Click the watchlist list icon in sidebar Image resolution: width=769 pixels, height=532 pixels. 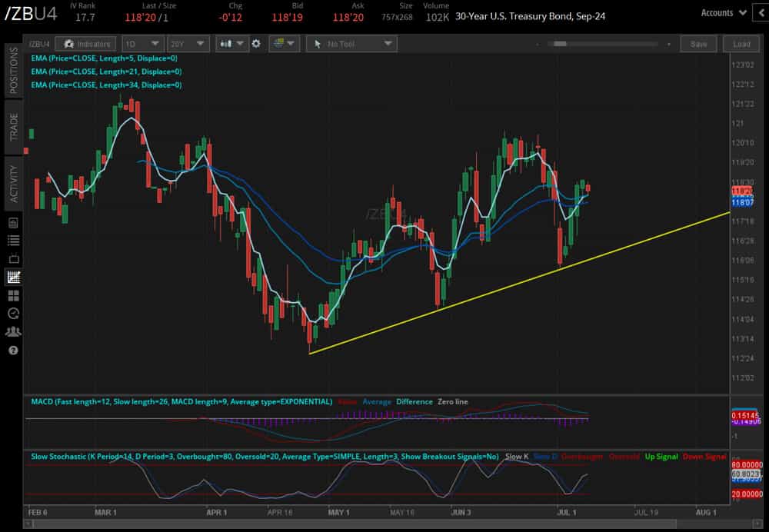(13, 241)
